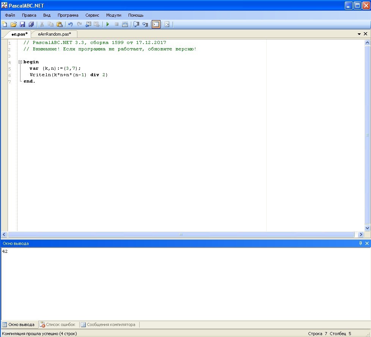The image size is (371, 337).
Task: Click the Open file folder icon
Action: 14,24
